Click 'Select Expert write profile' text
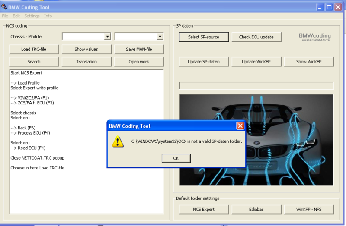Viewport: 346px width, 226px height. coord(35,88)
